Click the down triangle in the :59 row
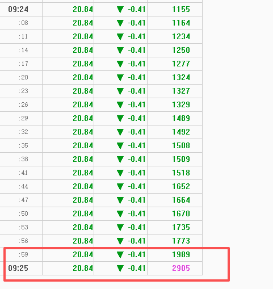The image size is (273, 289). (x=120, y=255)
